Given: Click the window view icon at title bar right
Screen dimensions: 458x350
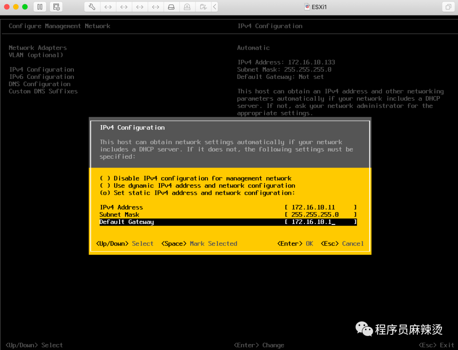Looking at the screenshot, I should [448, 7].
